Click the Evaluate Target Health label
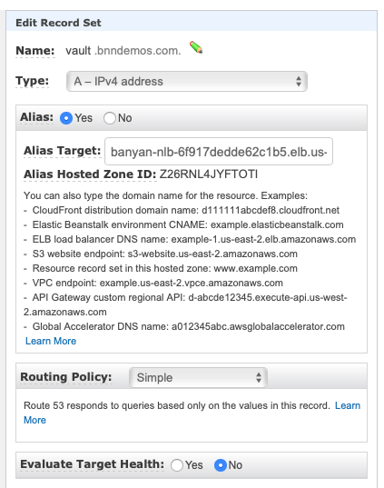 [x=92, y=464]
